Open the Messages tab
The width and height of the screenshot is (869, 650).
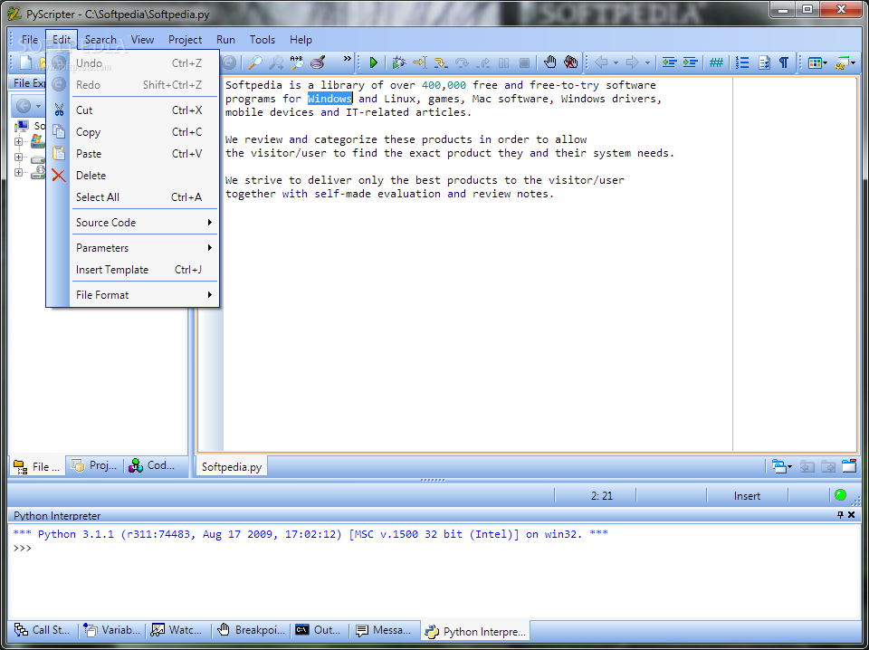384,629
